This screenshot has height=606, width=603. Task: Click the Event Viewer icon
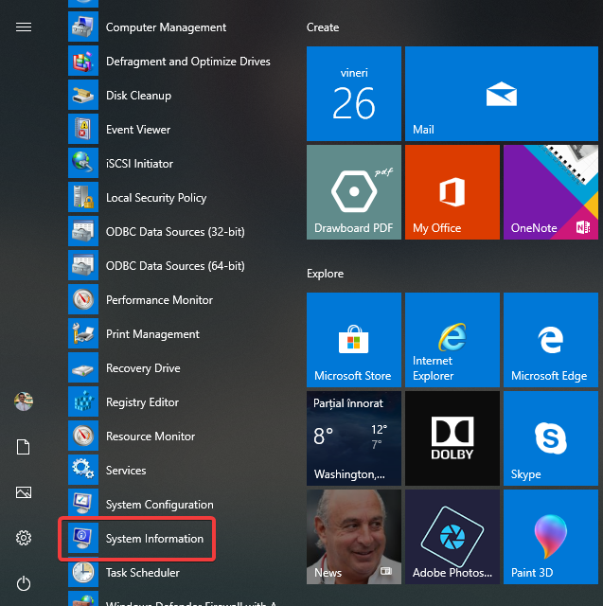[x=83, y=129]
